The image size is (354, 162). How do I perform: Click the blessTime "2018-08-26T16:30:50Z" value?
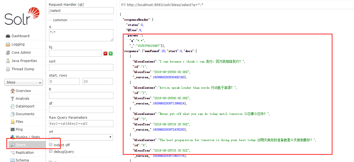click(x=171, y=125)
